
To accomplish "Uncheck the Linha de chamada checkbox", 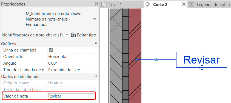I will pos(51,50).
